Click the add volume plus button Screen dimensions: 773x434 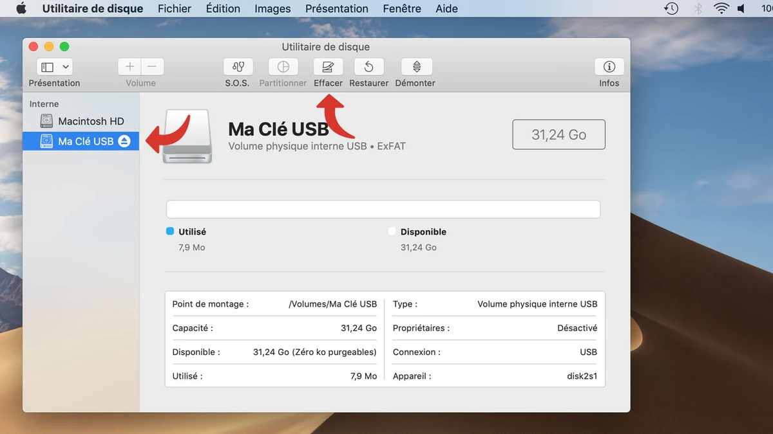click(x=129, y=67)
